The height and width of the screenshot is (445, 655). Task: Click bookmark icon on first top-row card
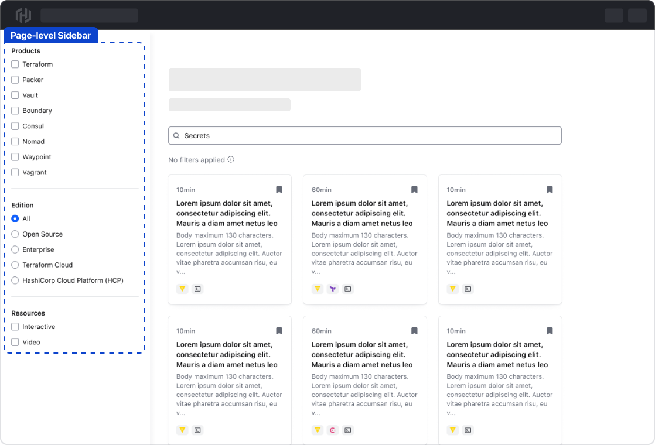279,190
